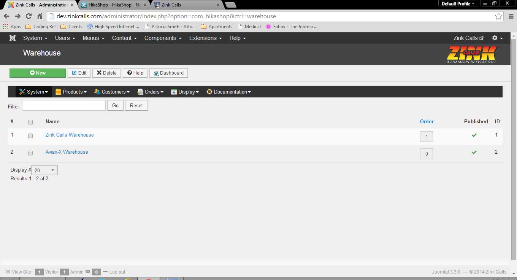Open the Default Profile dropdown
This screenshot has height=280, width=517.
pos(458,3)
